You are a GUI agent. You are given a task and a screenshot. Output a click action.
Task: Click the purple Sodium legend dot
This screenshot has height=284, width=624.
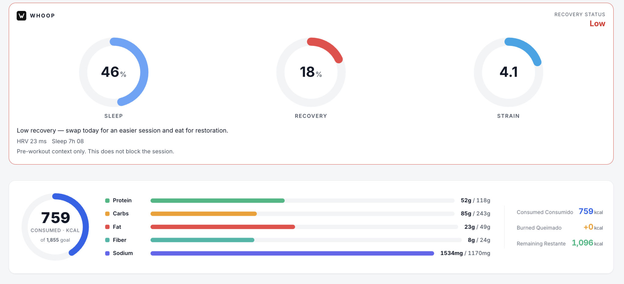pos(107,253)
